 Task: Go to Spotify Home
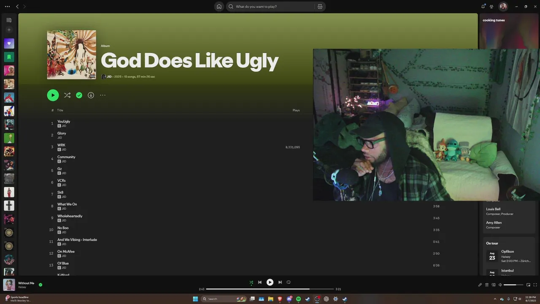pos(219,6)
